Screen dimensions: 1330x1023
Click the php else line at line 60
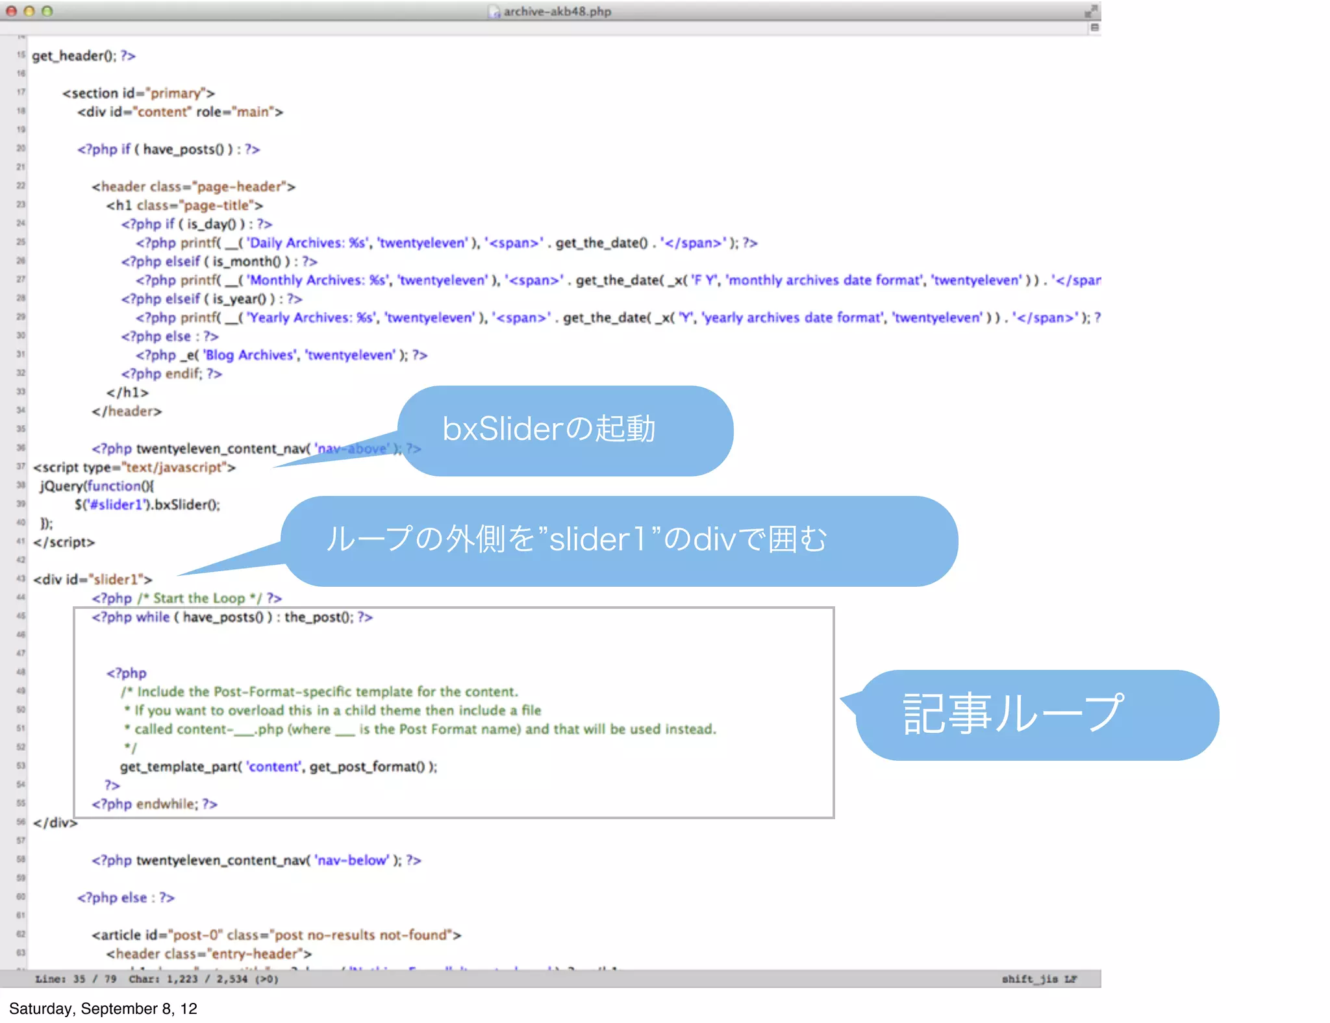coord(125,898)
